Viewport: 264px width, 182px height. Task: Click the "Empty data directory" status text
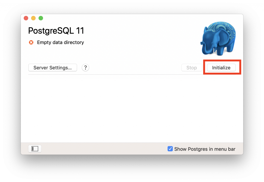point(60,42)
